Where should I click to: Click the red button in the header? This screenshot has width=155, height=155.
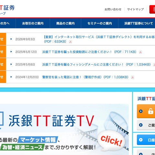tap(152, 9)
